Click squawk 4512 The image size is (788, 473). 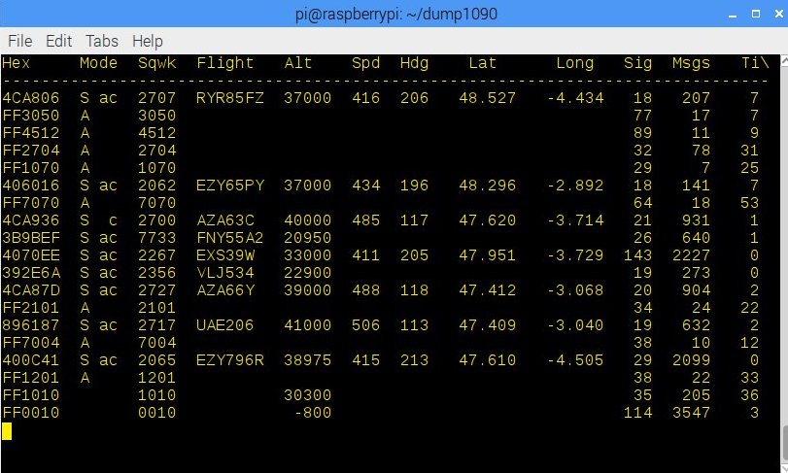coord(157,133)
